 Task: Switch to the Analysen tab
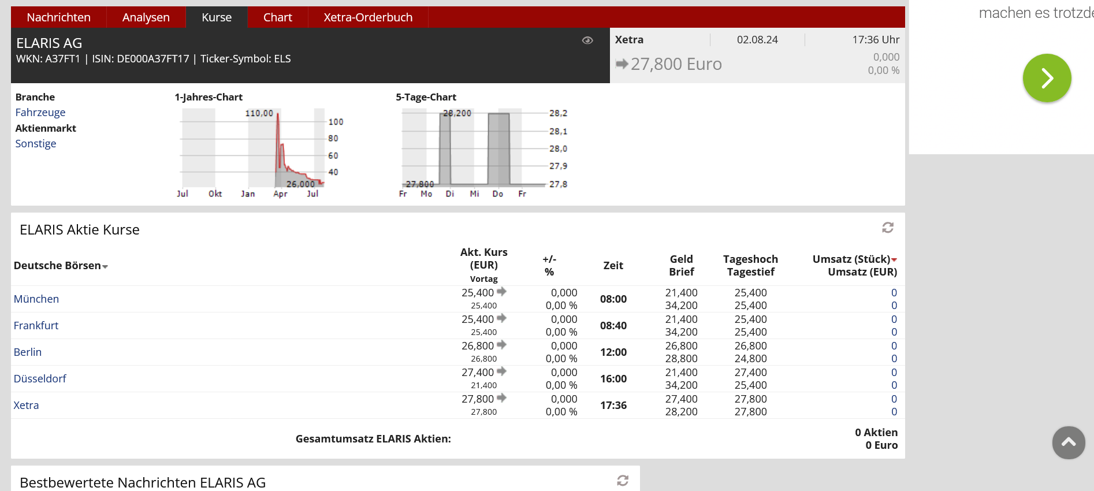click(146, 17)
